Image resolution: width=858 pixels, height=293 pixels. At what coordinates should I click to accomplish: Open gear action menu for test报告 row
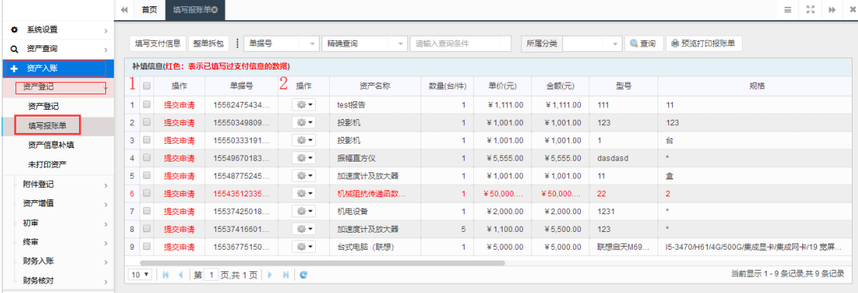tap(304, 104)
